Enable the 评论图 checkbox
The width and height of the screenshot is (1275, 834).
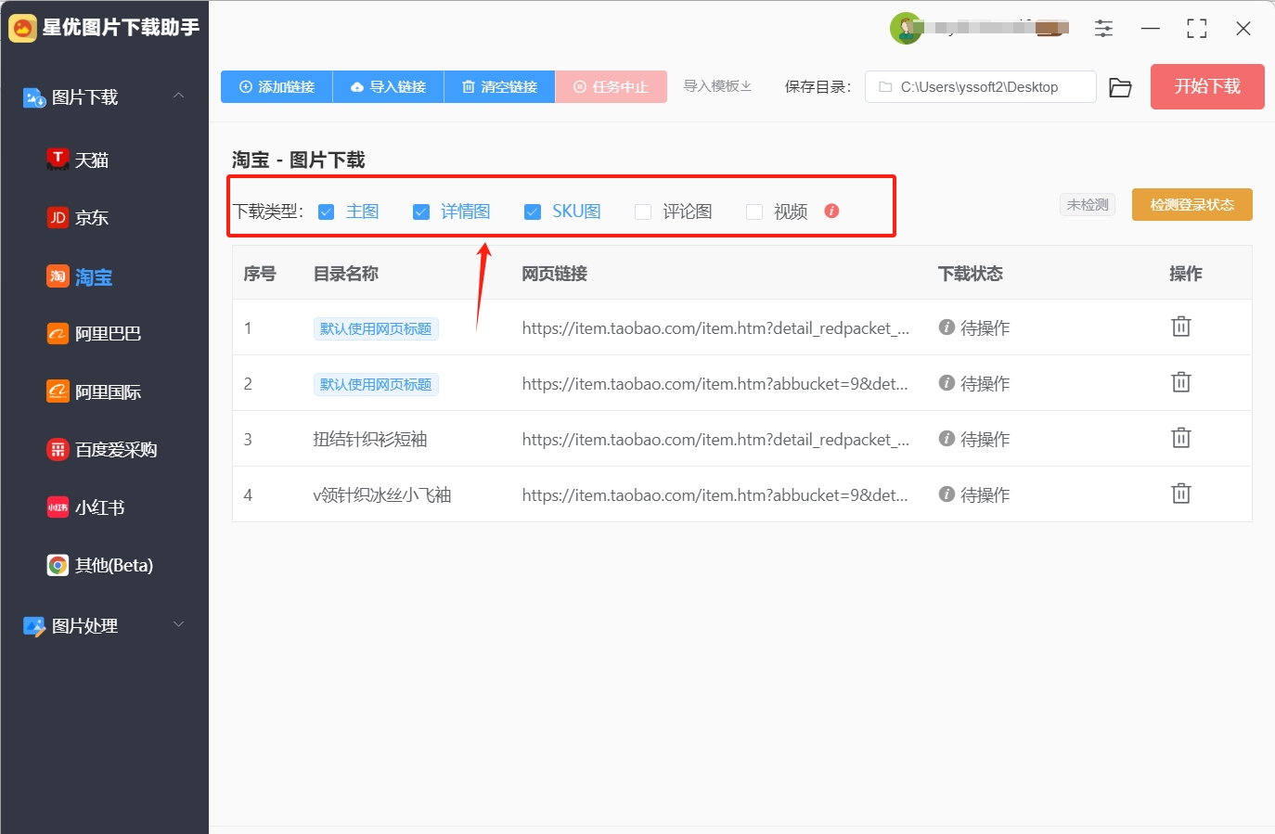coord(643,212)
